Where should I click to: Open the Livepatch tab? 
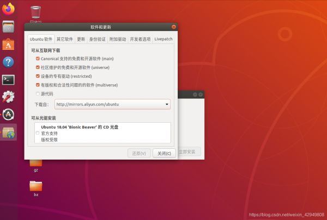click(x=163, y=39)
